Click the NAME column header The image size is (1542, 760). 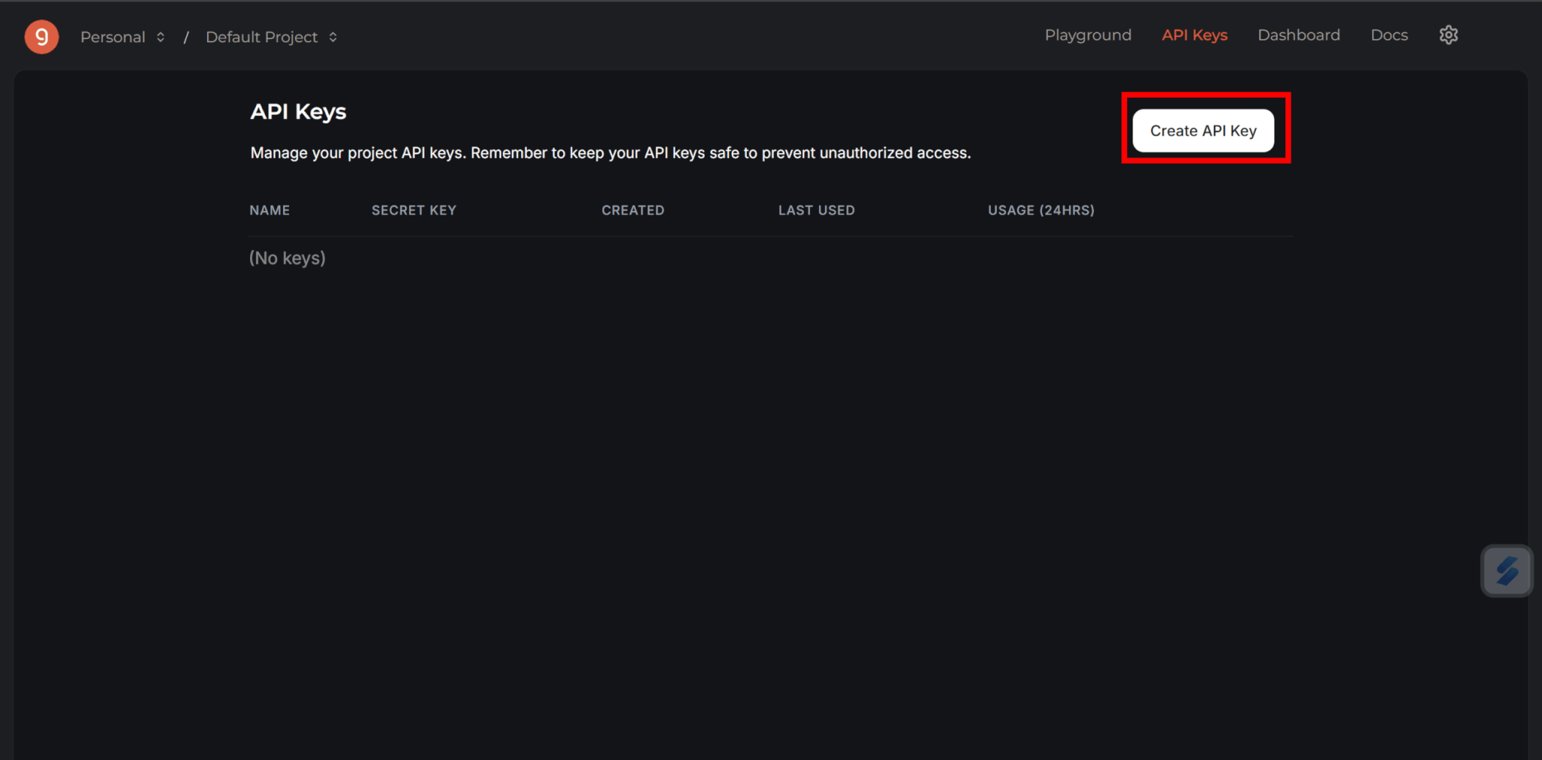[270, 210]
